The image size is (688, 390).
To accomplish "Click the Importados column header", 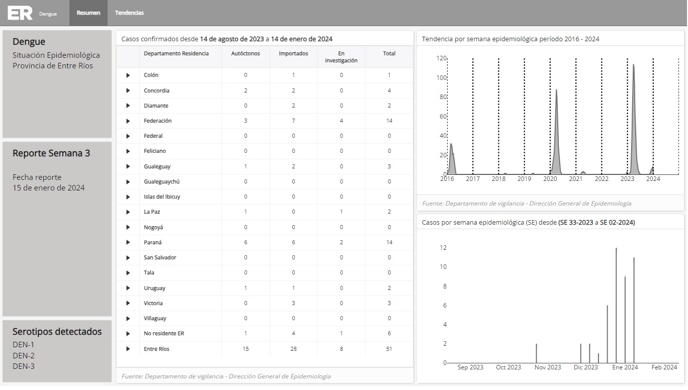I will tap(293, 54).
